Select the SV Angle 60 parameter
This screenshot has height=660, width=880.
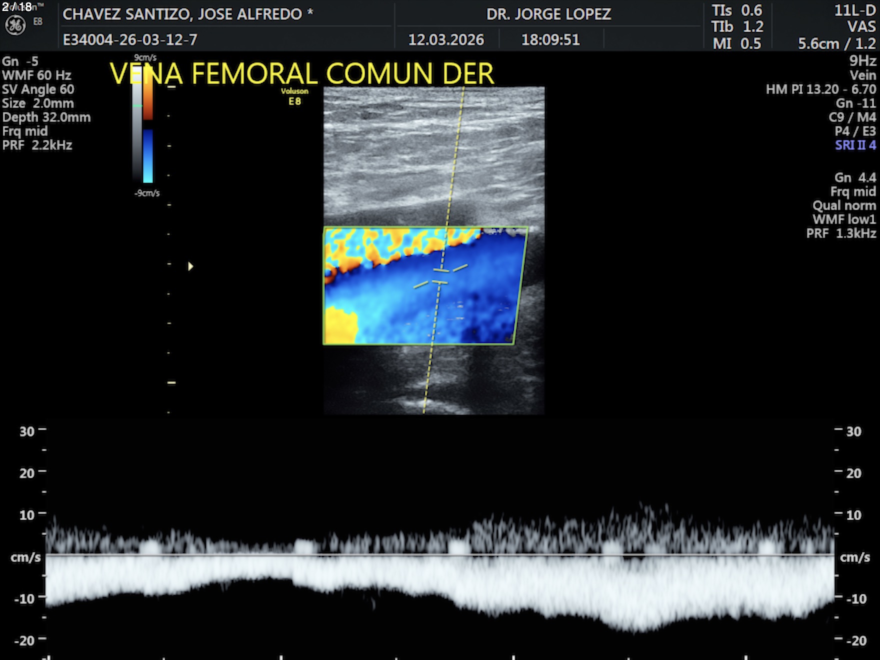pos(38,89)
